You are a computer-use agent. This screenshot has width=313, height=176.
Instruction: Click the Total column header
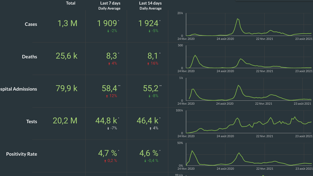click(x=70, y=3)
